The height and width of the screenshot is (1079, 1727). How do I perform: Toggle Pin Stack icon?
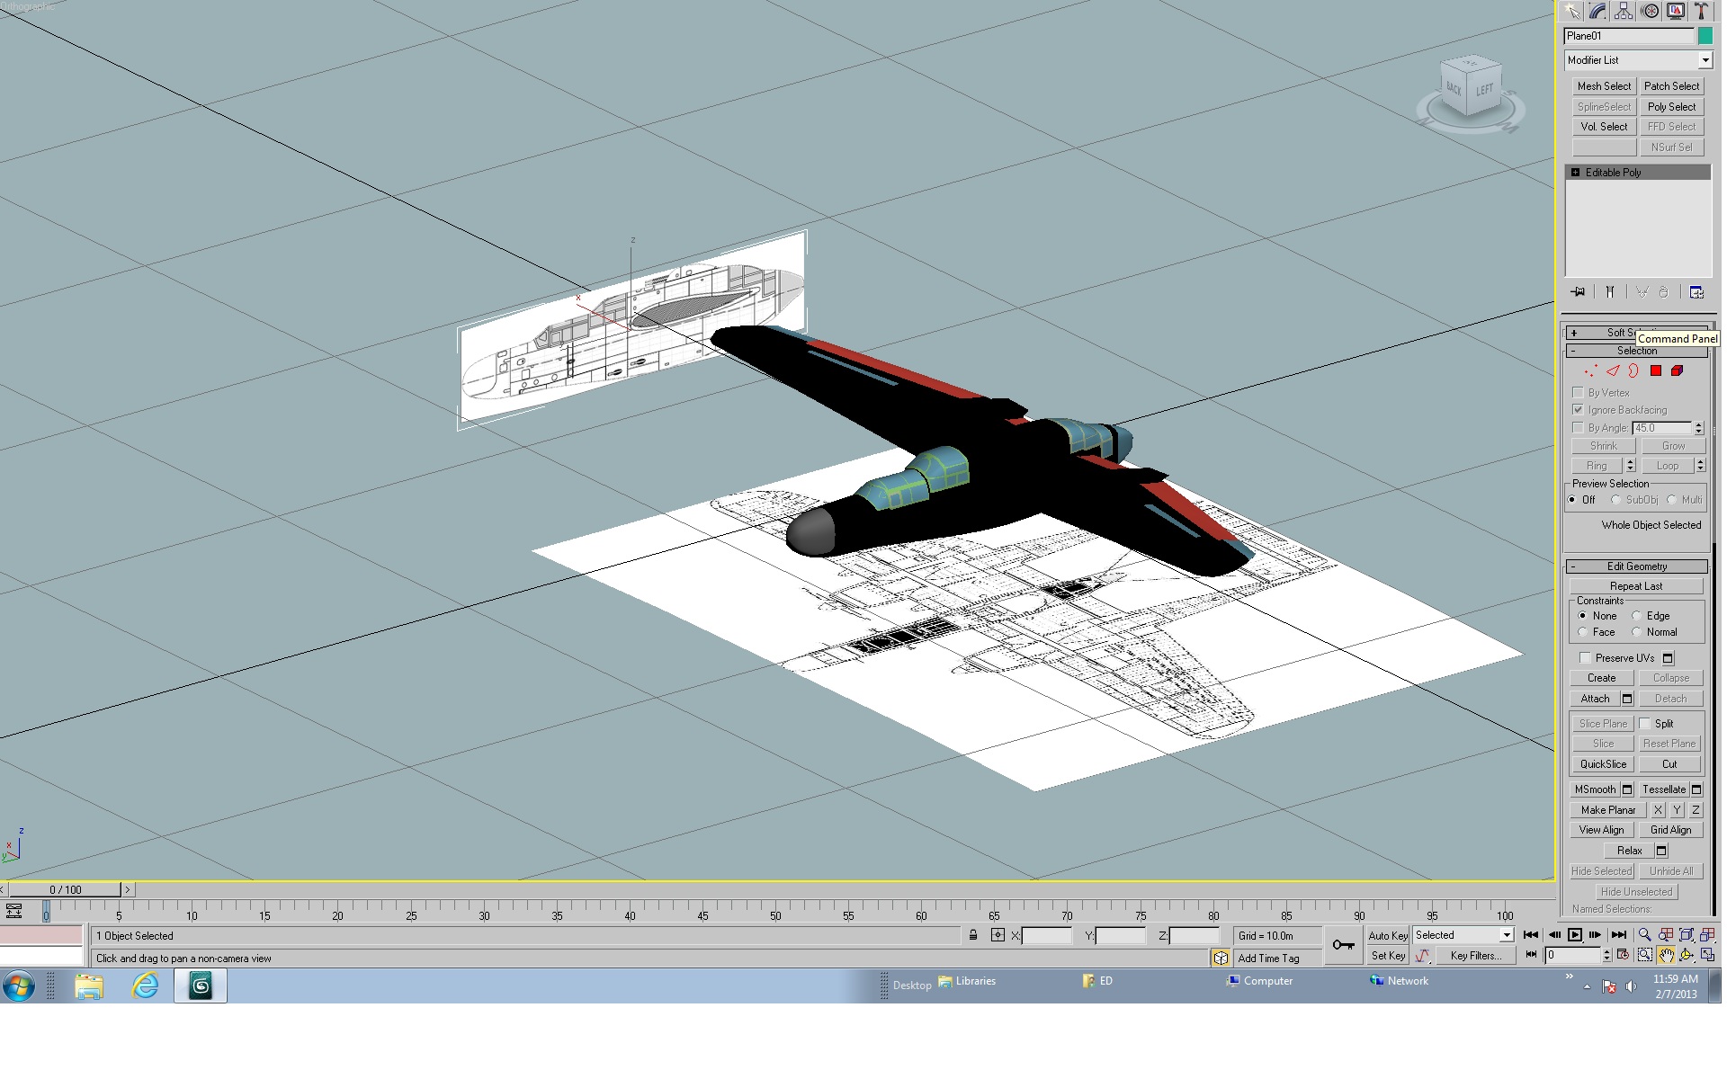[1578, 292]
